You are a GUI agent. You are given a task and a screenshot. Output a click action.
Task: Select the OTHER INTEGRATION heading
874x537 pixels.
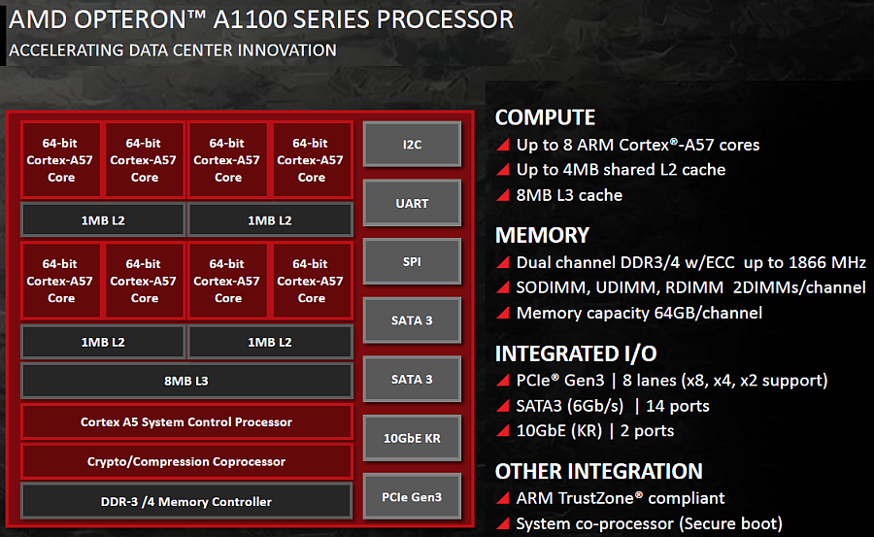598,472
